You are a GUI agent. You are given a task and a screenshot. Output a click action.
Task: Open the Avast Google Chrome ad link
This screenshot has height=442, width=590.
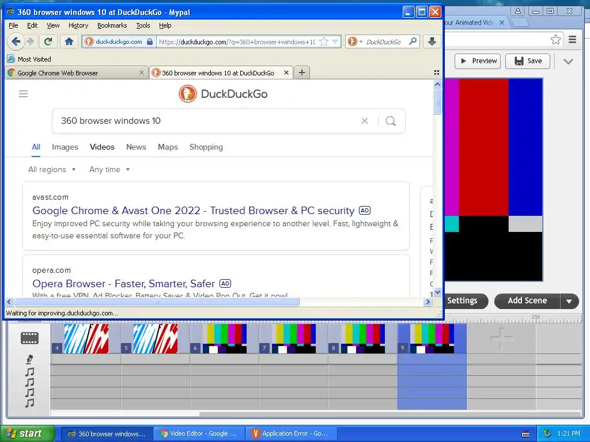pyautogui.click(x=194, y=211)
